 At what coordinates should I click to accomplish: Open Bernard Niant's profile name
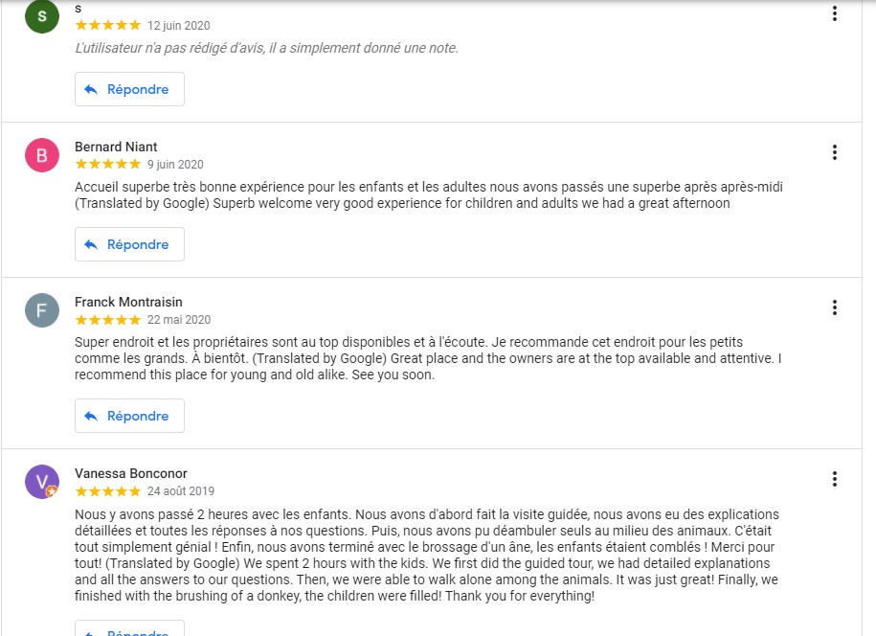coord(116,147)
